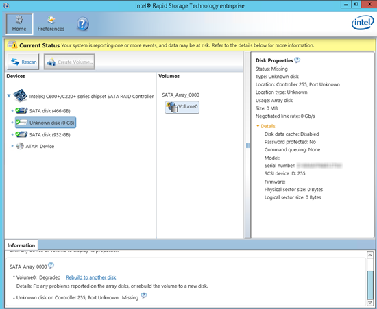Click the Current Status warning icon
Viewport: 377px width, 309px height.
[x=12, y=45]
